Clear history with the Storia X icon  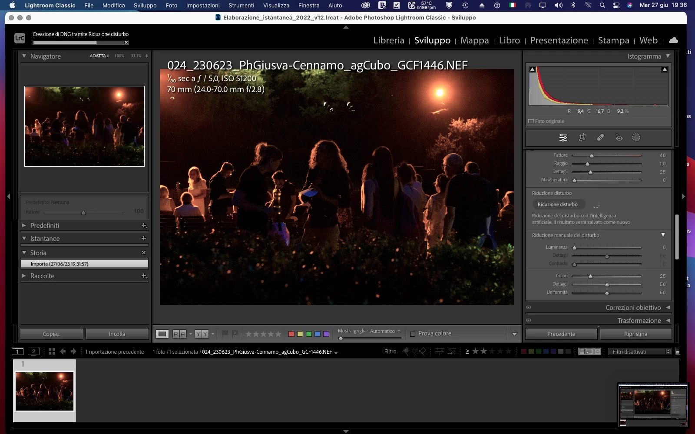coord(144,253)
